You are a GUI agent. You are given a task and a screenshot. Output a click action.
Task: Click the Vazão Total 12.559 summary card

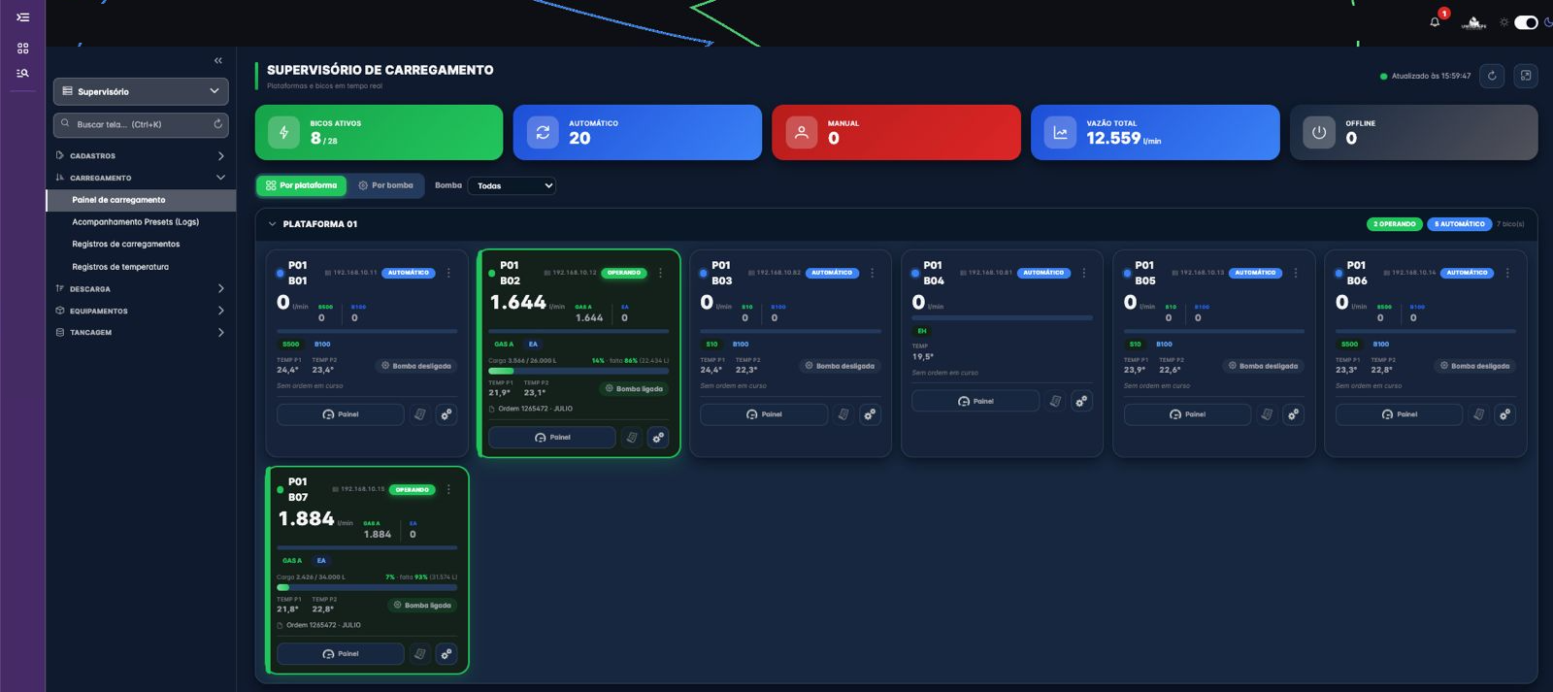(x=1155, y=132)
